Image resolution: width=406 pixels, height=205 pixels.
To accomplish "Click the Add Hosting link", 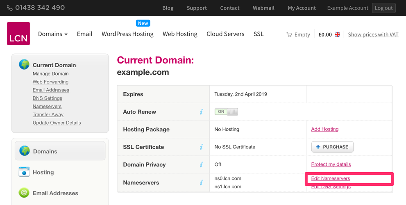I will pos(324,129).
